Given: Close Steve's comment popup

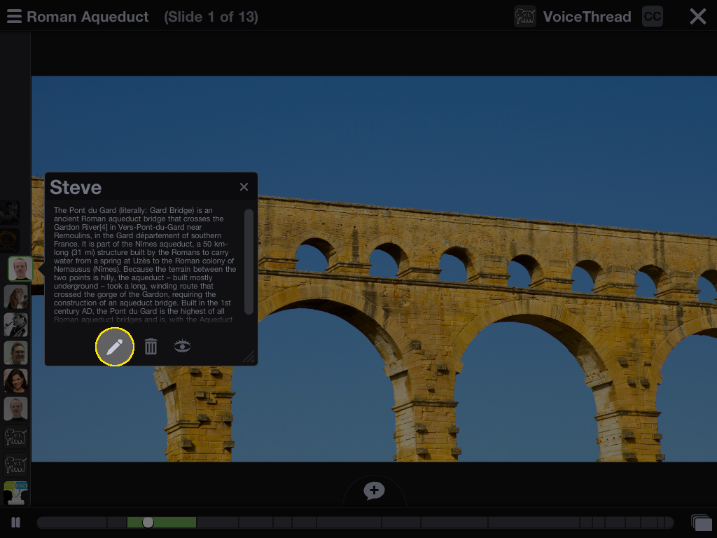Looking at the screenshot, I should 244,186.
